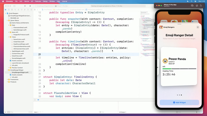Run the scheme with the play button
This screenshot has height=116, width=207.
click(x=25, y=6)
